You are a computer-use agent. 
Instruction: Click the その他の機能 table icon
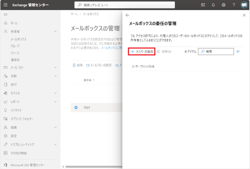point(6,153)
